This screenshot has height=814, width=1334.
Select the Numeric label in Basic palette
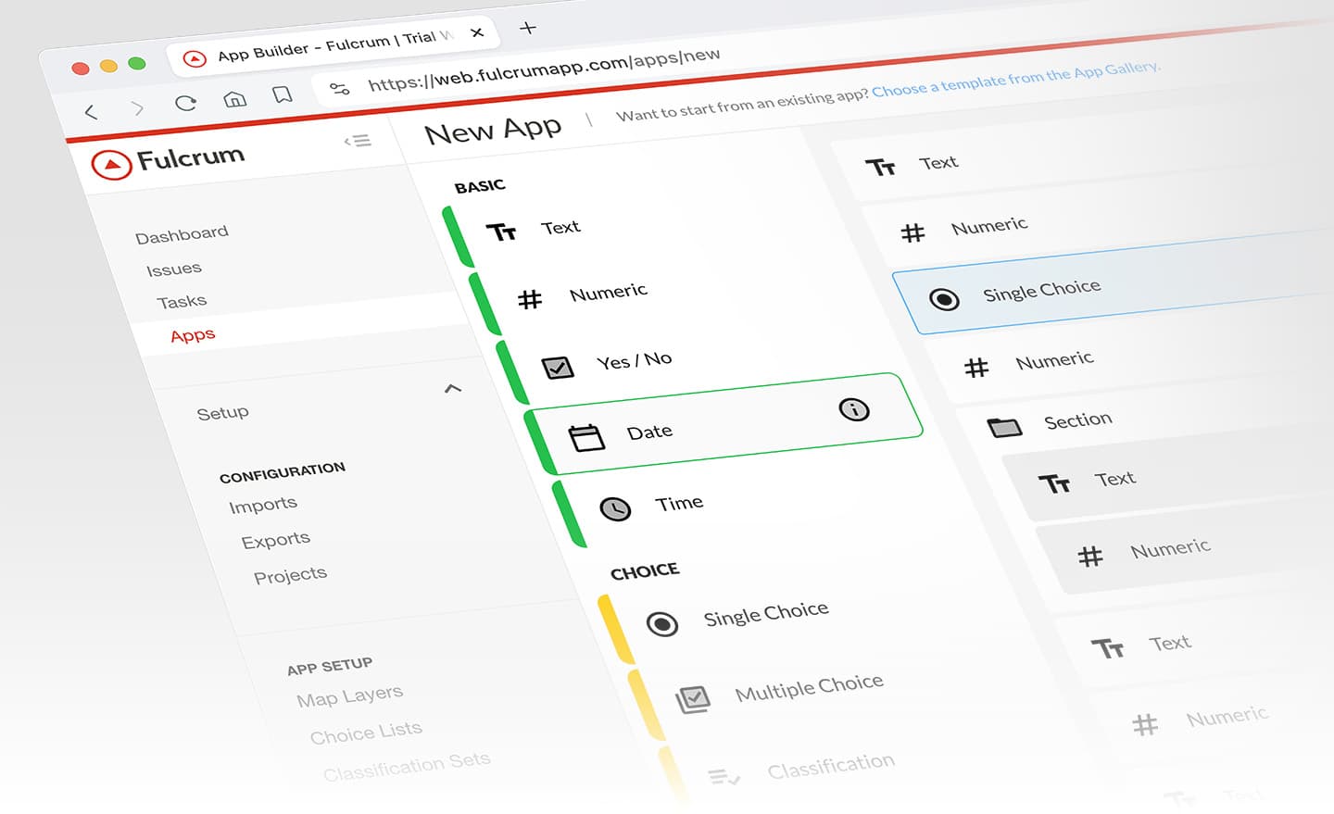point(609,294)
